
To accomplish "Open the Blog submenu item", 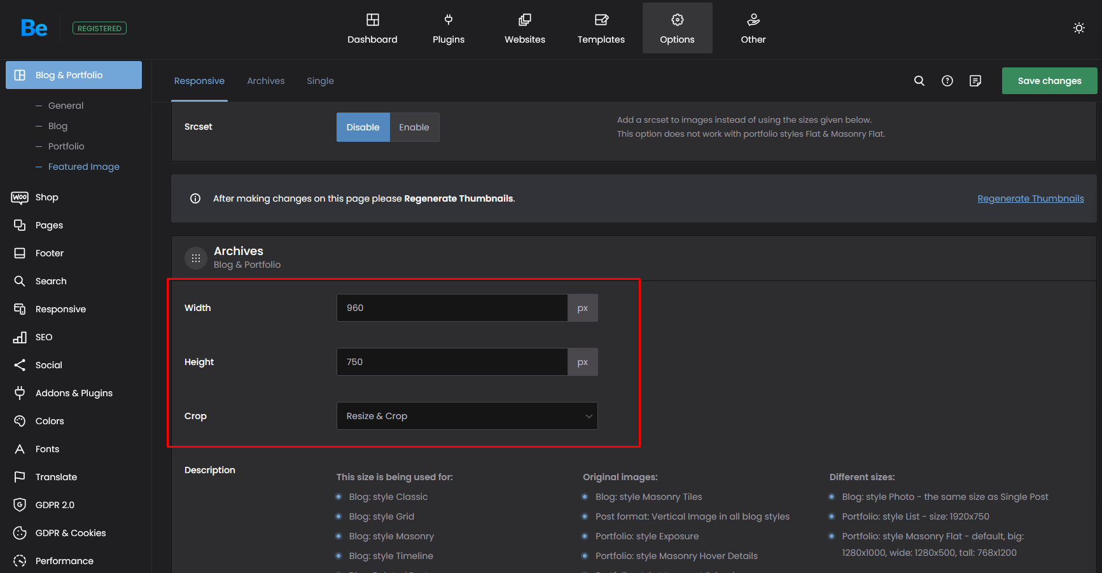I will [58, 126].
